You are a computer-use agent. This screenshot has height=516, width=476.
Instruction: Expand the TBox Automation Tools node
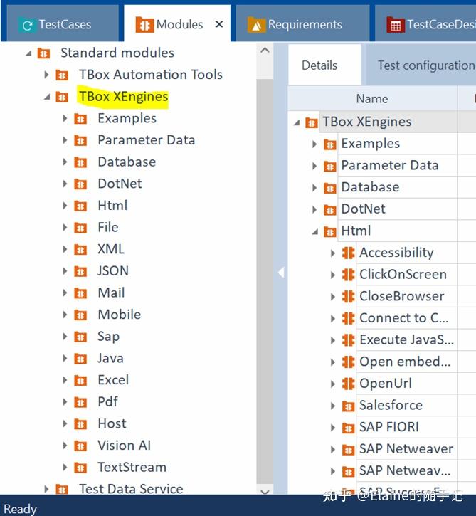46,75
